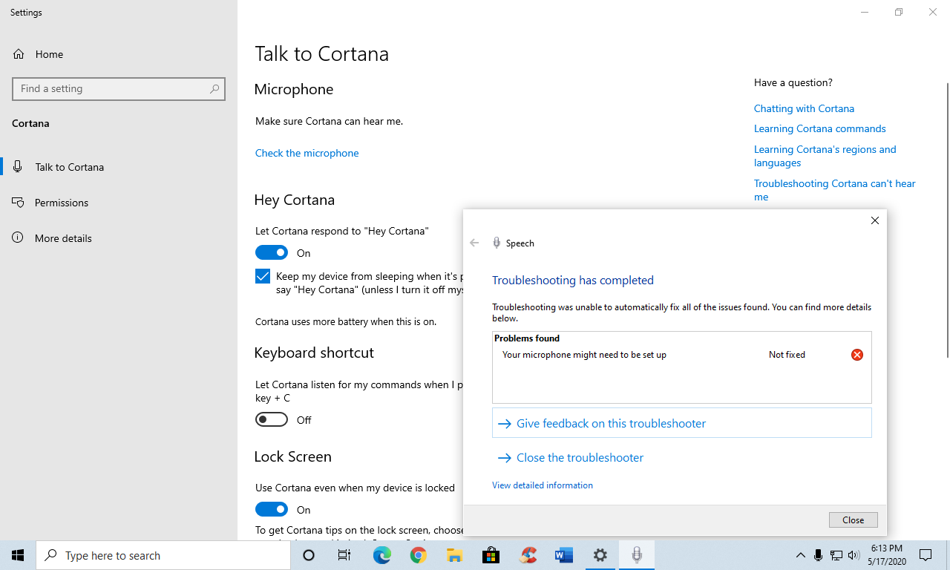This screenshot has width=950, height=570.
Task: Click the troubleshooter back arrow
Action: [474, 243]
